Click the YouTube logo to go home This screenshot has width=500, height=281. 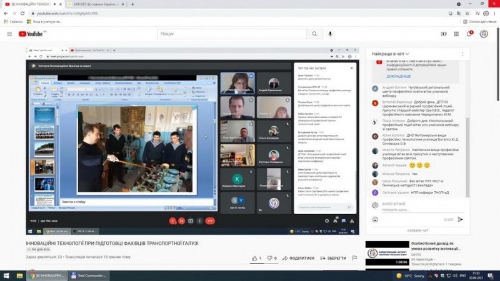pyautogui.click(x=31, y=34)
